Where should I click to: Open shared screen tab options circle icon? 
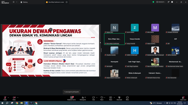(x=67, y=2)
